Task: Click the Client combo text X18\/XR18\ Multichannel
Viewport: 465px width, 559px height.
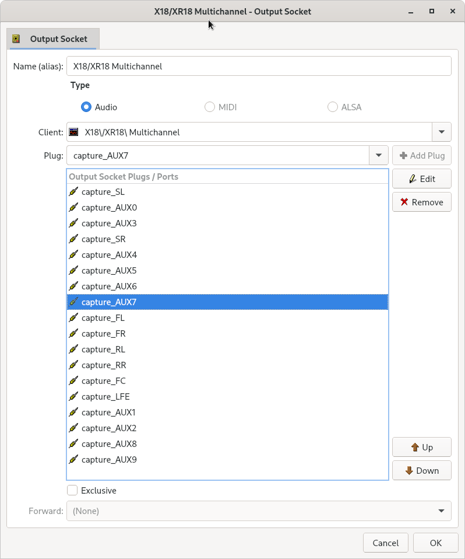Action: click(132, 132)
